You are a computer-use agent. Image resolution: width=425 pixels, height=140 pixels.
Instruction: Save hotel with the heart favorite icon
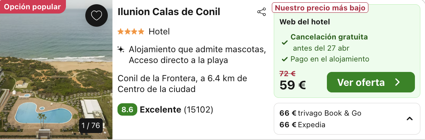[x=97, y=15]
